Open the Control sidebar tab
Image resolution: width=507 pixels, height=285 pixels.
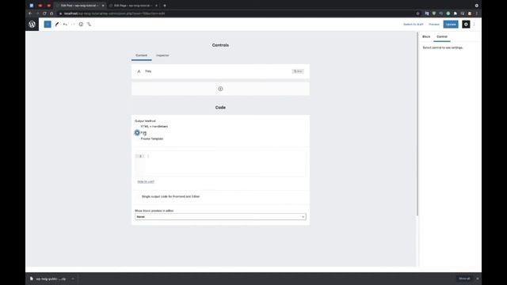coord(442,37)
